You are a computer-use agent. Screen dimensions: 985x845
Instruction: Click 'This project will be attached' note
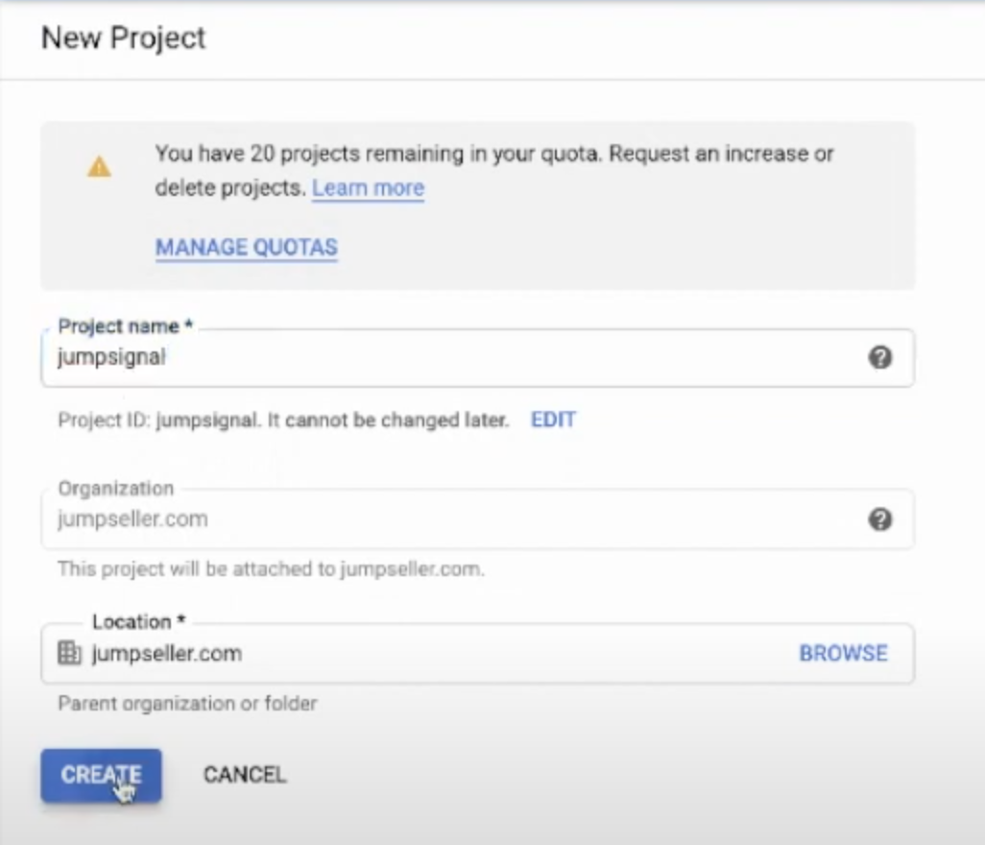pyautogui.click(x=271, y=569)
